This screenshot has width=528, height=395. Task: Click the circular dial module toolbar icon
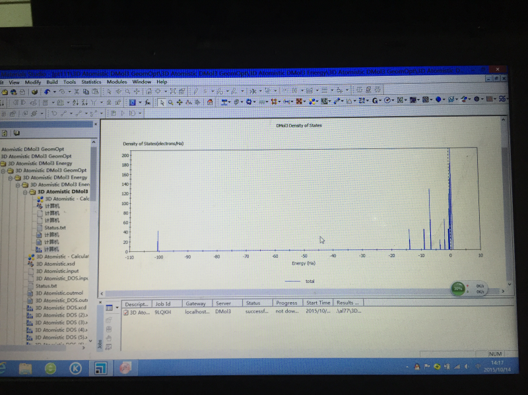click(x=387, y=100)
